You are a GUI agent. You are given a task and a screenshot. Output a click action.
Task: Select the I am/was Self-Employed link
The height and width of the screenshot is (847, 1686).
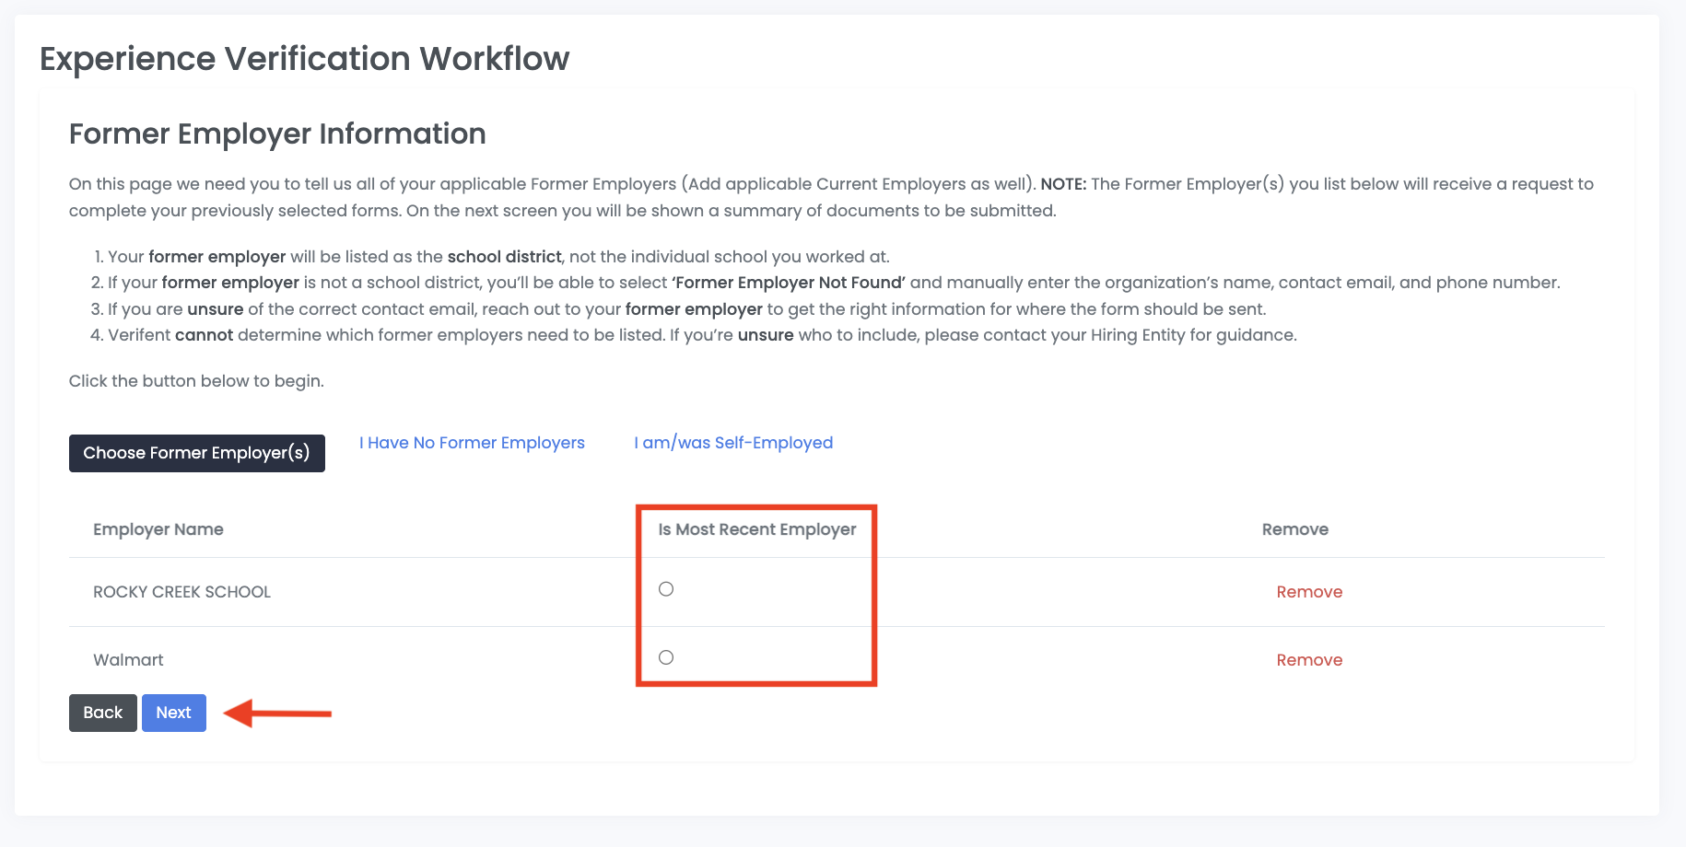click(x=733, y=443)
